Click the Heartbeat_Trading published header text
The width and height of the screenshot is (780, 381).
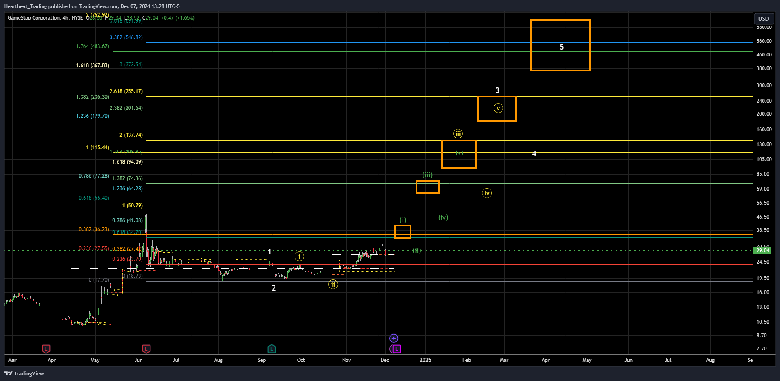[92, 6]
